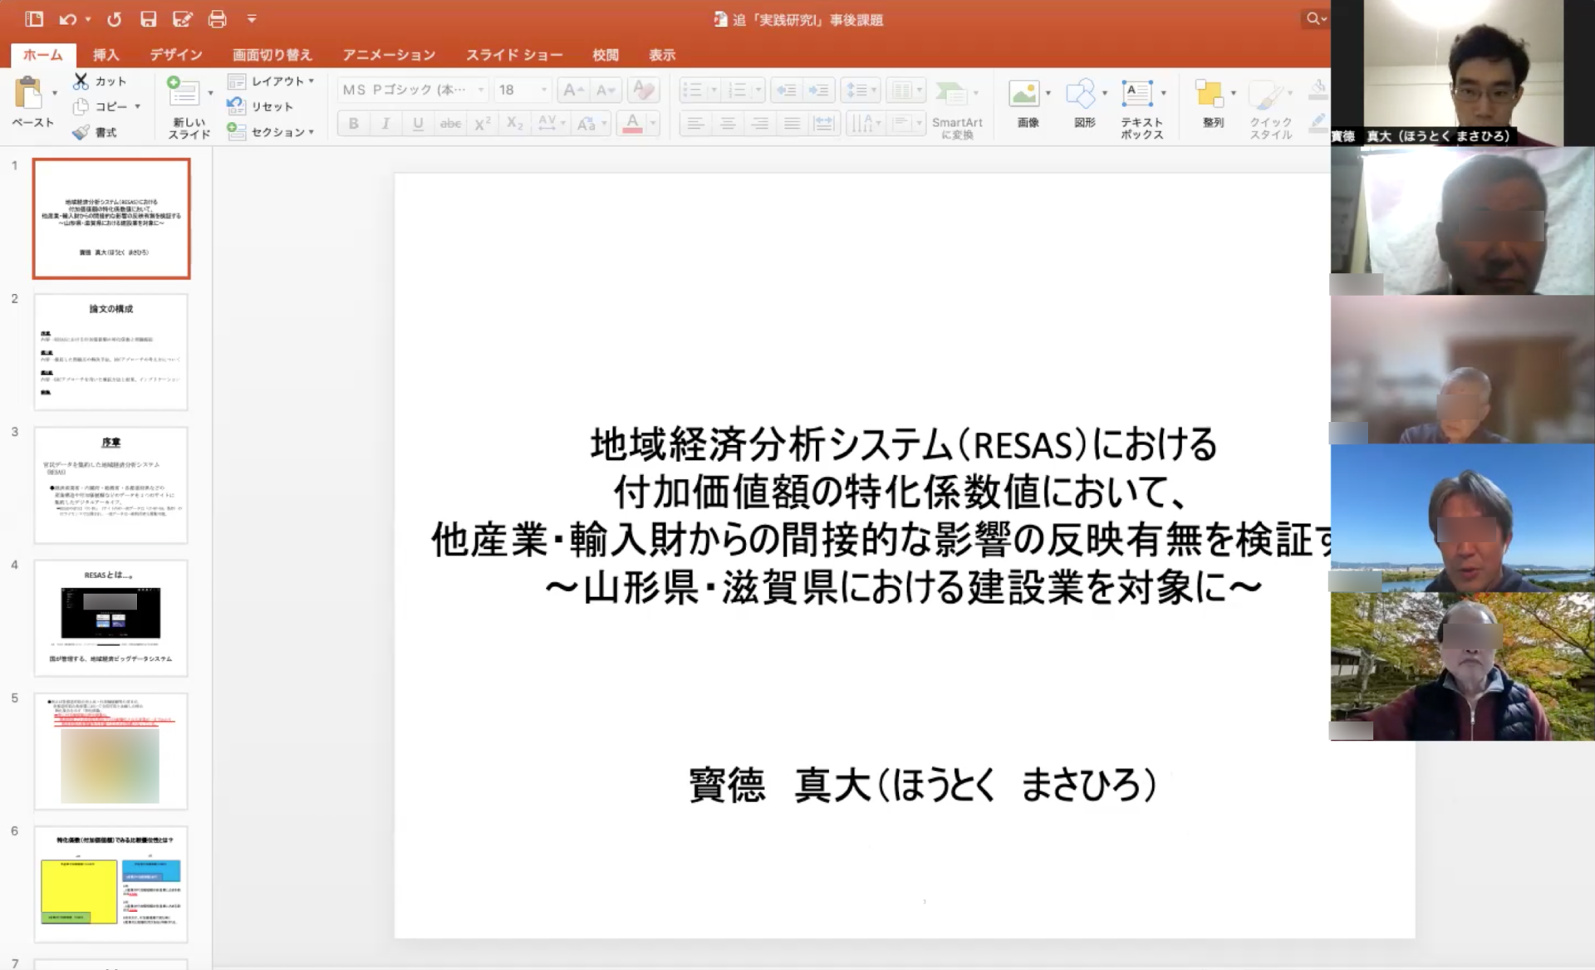Toggle Bold formatting button
Image resolution: width=1595 pixels, height=970 pixels.
[x=353, y=124]
